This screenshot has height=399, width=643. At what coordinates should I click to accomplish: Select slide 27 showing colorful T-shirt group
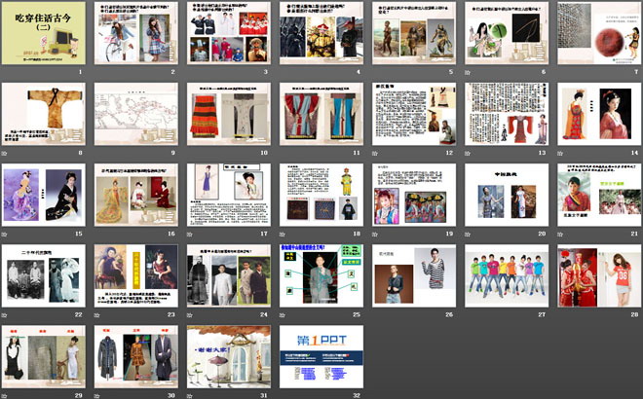click(506, 274)
